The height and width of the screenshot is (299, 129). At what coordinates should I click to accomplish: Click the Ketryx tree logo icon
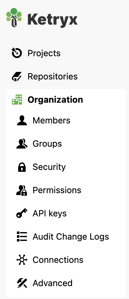click(x=14, y=18)
